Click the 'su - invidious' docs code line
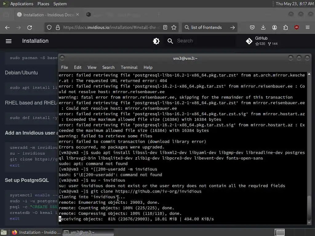 [27, 153]
